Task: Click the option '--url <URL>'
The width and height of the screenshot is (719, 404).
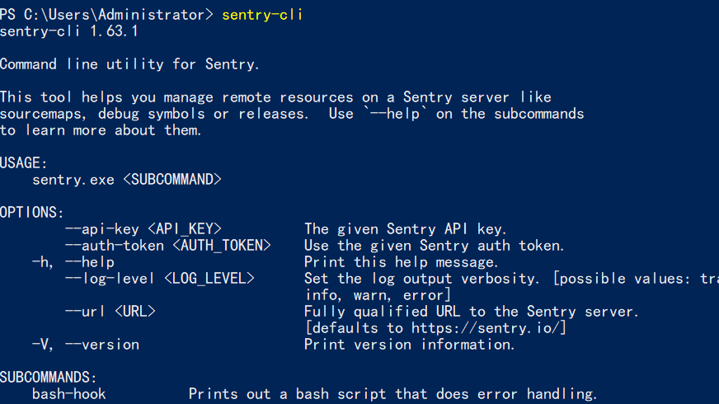Action: (110, 312)
